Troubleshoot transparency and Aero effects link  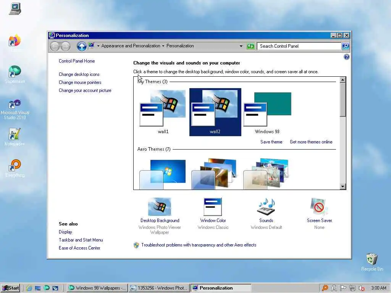pyautogui.click(x=199, y=245)
